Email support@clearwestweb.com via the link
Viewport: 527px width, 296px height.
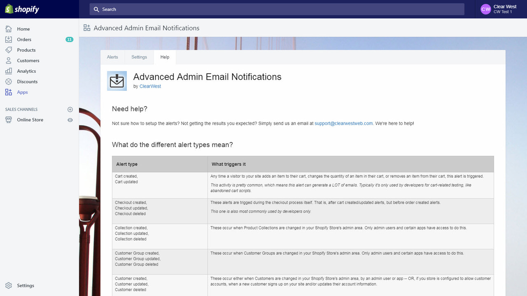(343, 123)
